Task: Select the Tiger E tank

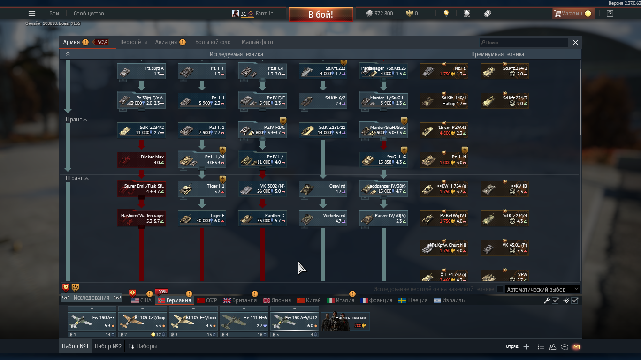Action: pos(202,218)
